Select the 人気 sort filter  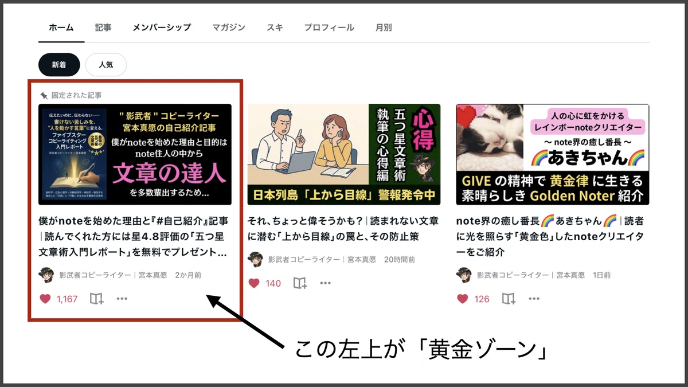click(106, 65)
